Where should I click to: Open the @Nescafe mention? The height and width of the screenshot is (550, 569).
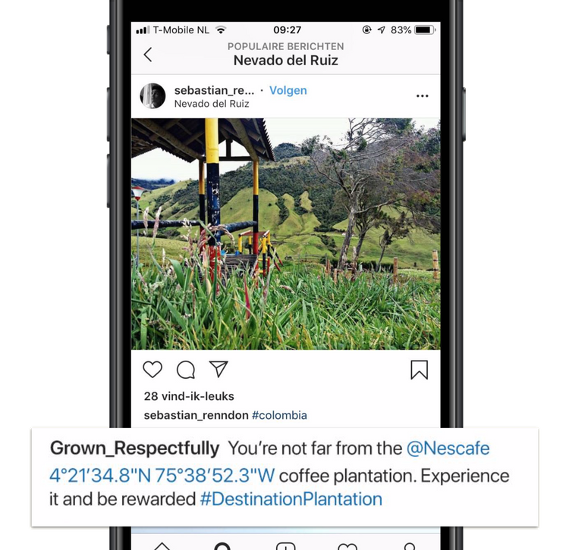click(x=448, y=448)
